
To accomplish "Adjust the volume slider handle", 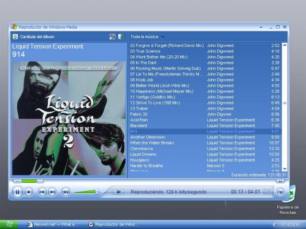I will click(97, 192).
